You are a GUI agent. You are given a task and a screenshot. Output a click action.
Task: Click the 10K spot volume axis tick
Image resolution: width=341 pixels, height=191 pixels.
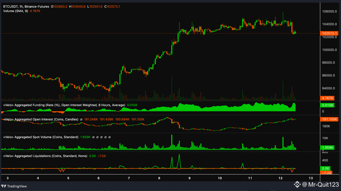tap(325, 138)
